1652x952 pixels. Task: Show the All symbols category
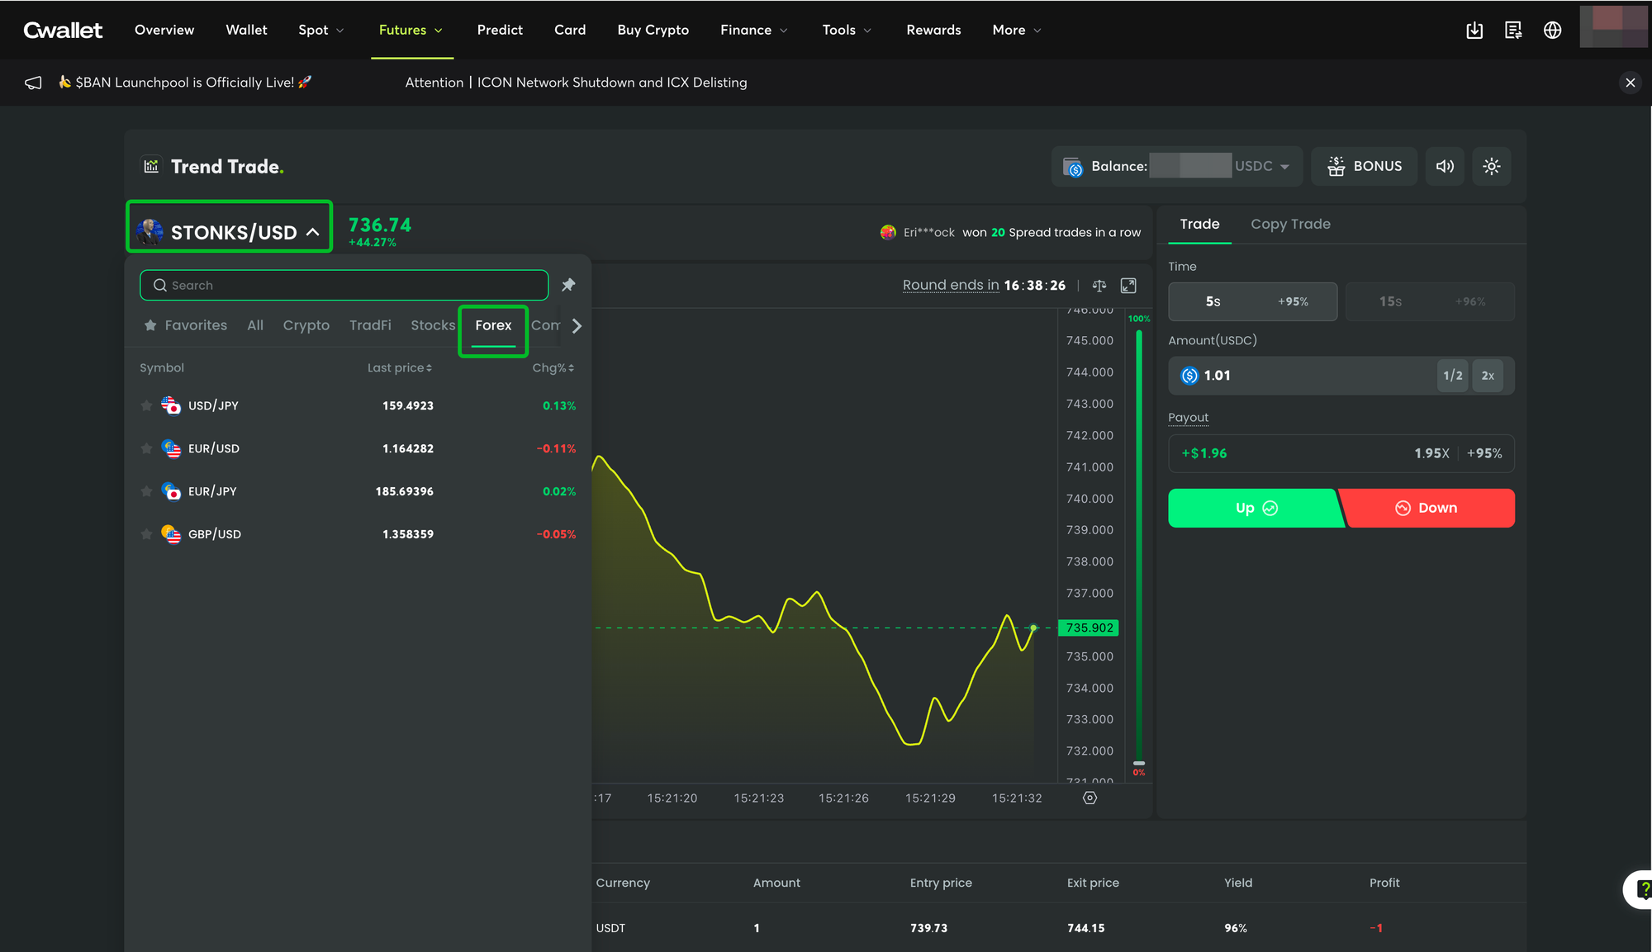[x=255, y=325]
